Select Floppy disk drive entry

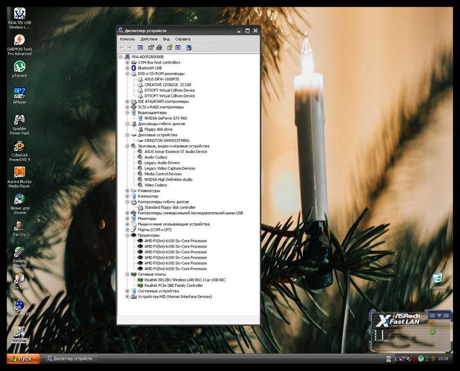pyautogui.click(x=158, y=129)
